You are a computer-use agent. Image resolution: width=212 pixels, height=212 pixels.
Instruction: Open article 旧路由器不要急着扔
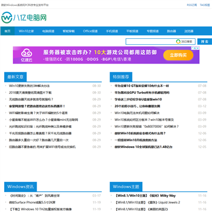pyautogui.click(x=42, y=147)
